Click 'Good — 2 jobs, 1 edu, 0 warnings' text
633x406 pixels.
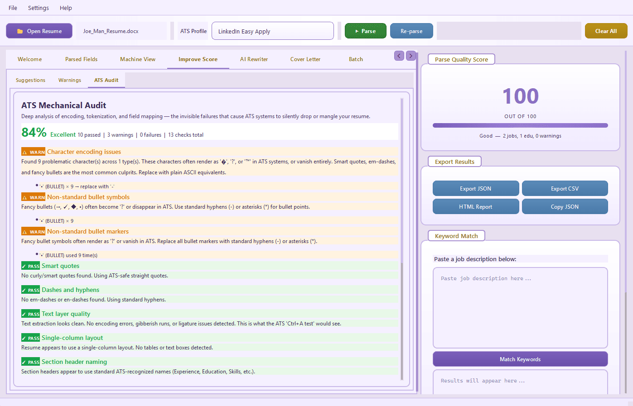520,136
